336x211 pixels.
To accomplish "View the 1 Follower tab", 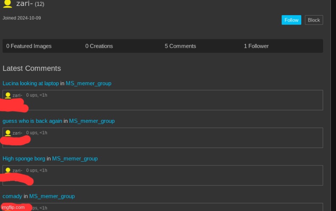I will coord(256,46).
